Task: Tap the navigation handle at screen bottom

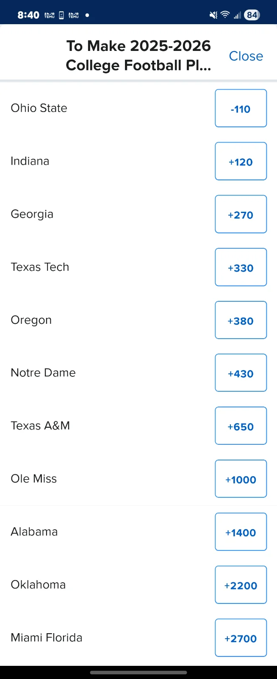Action: 138,672
